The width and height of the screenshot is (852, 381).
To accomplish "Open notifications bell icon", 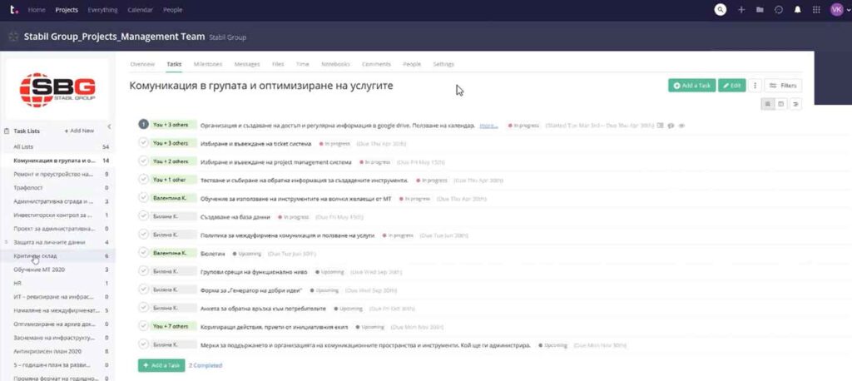I will (798, 10).
